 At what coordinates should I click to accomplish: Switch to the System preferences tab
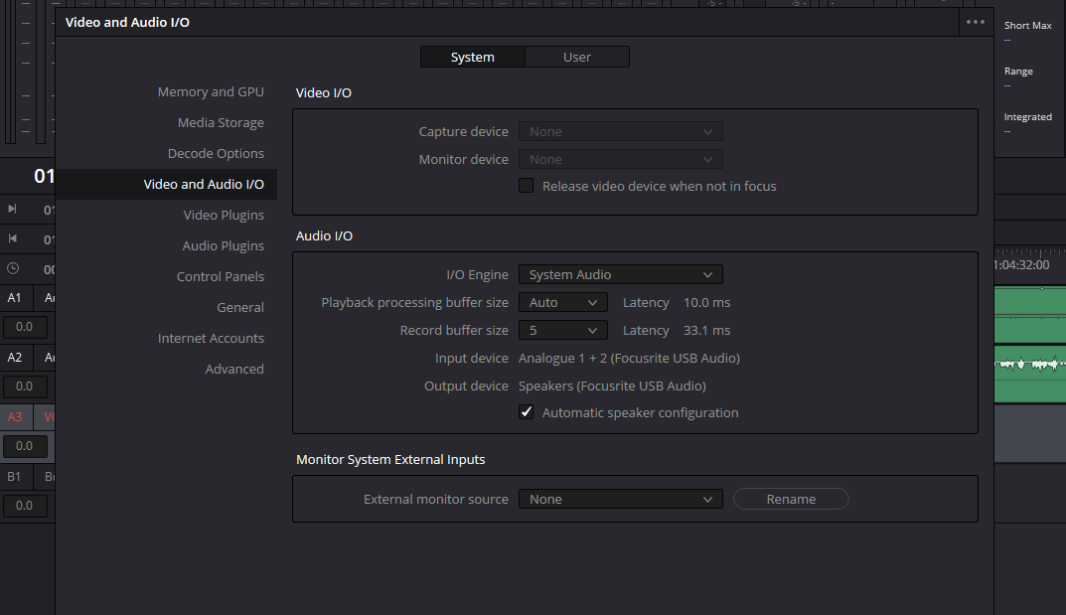click(473, 57)
